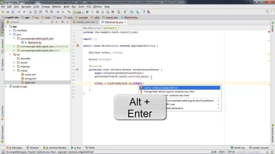Open the Messages tool window
275x154 pixels.
pos(14,148)
